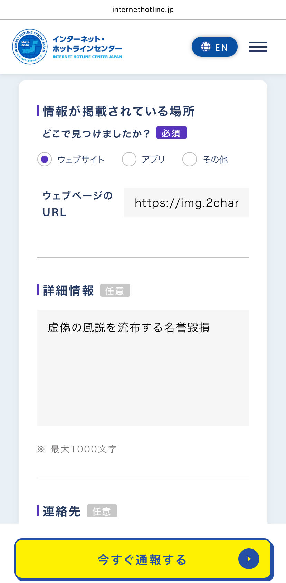Image resolution: width=286 pixels, height=583 pixels.
Task: Focus the ウェブページのURL input field
Action: pos(186,202)
